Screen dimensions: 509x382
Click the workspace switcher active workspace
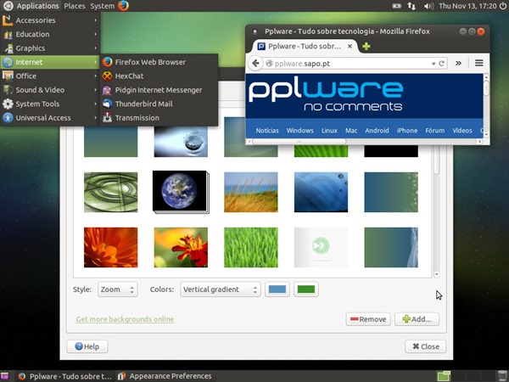[444, 376]
